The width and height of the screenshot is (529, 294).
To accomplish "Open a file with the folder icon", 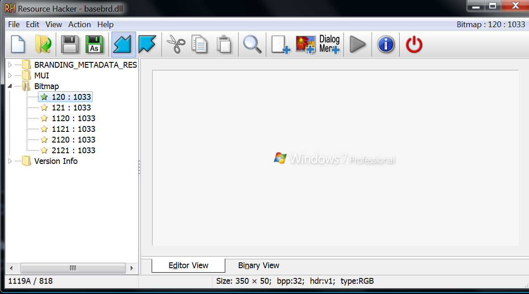I will (43, 45).
